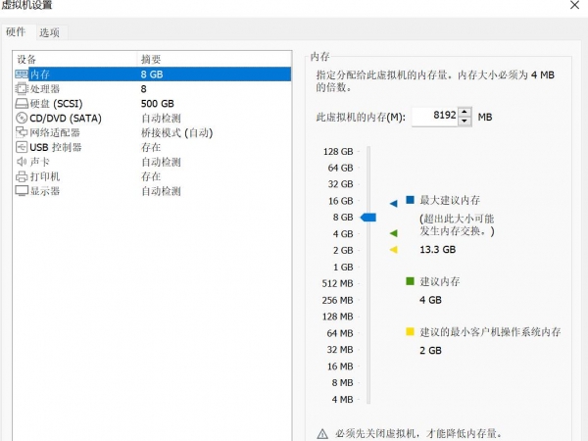Viewport: 588px width, 441px height.
Task: Select the 打印机 printer icon
Action: [x=22, y=176]
